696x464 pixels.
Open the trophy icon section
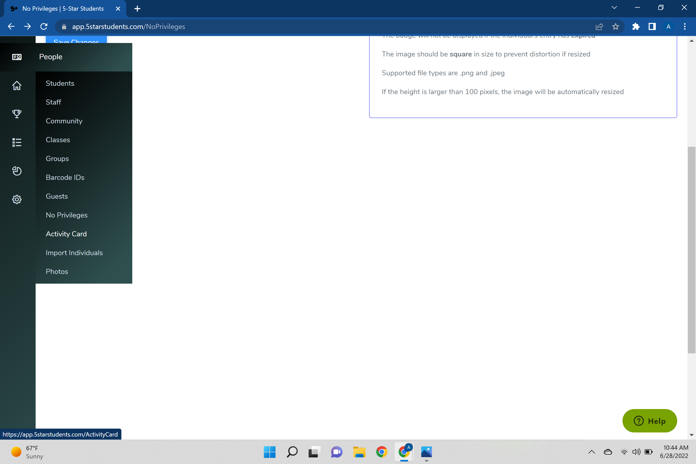click(x=17, y=114)
